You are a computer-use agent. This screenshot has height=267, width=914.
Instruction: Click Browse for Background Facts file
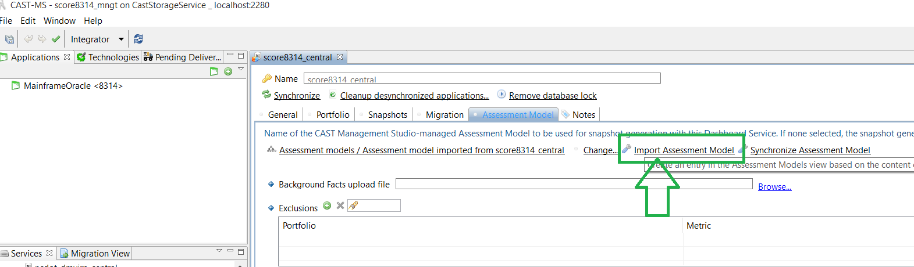(x=774, y=187)
